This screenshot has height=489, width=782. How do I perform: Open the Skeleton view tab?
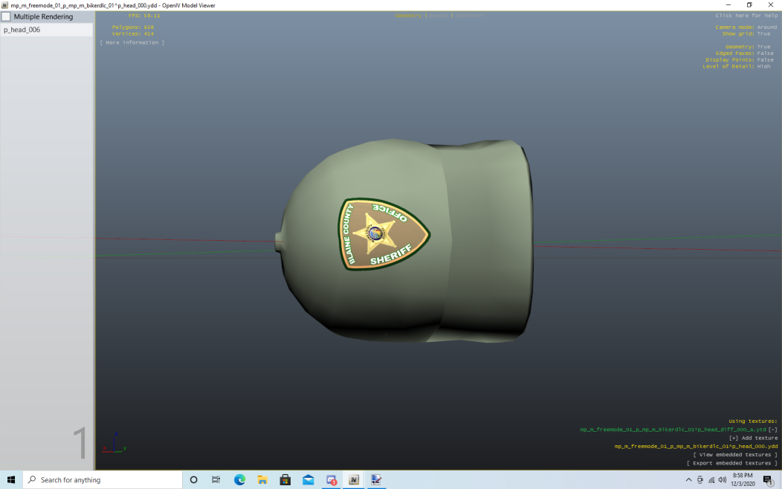468,16
